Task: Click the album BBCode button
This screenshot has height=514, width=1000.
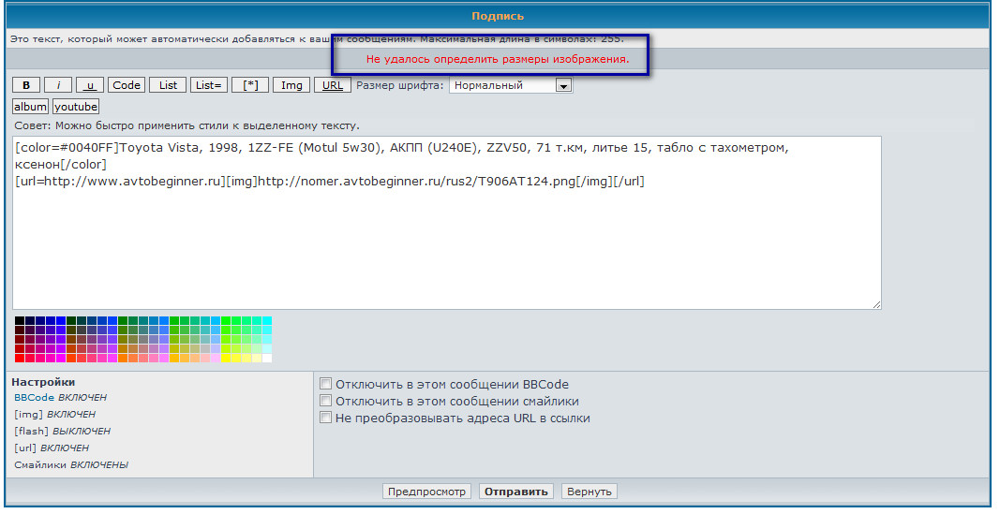Action: point(30,107)
